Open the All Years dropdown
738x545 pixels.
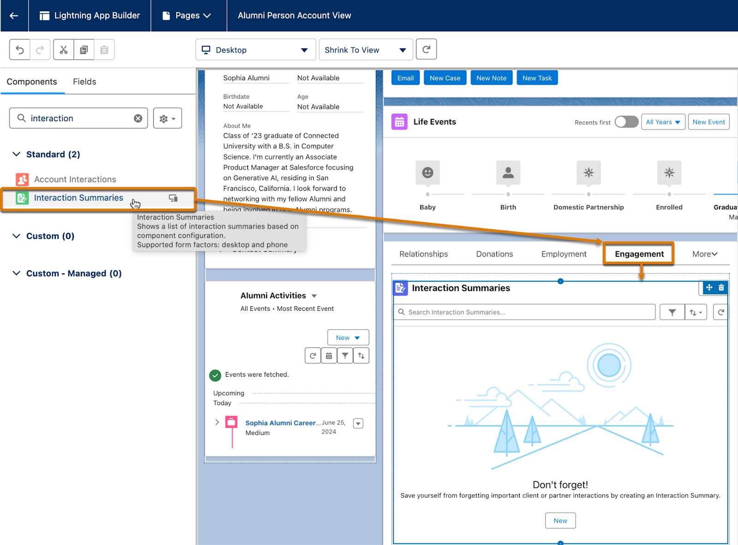(x=663, y=122)
